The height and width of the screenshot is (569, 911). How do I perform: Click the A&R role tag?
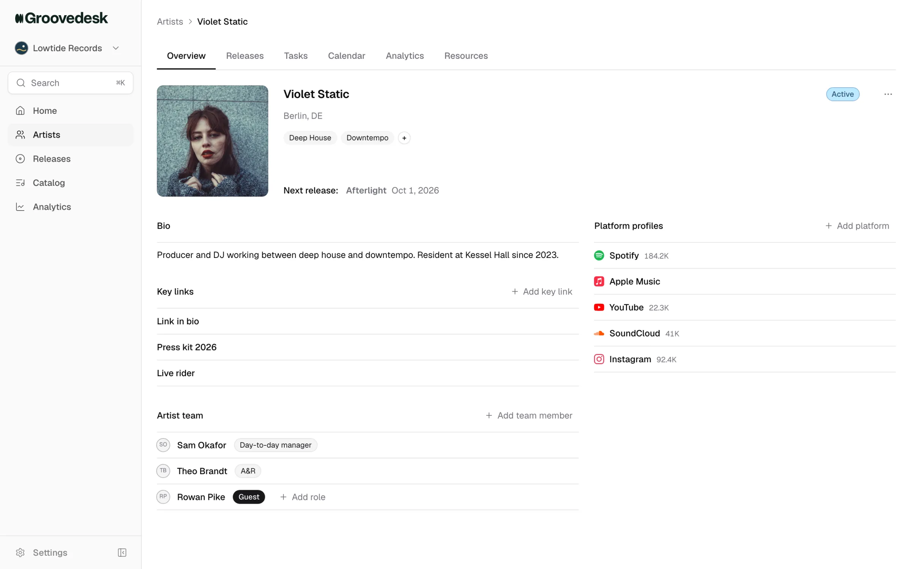[x=248, y=471]
